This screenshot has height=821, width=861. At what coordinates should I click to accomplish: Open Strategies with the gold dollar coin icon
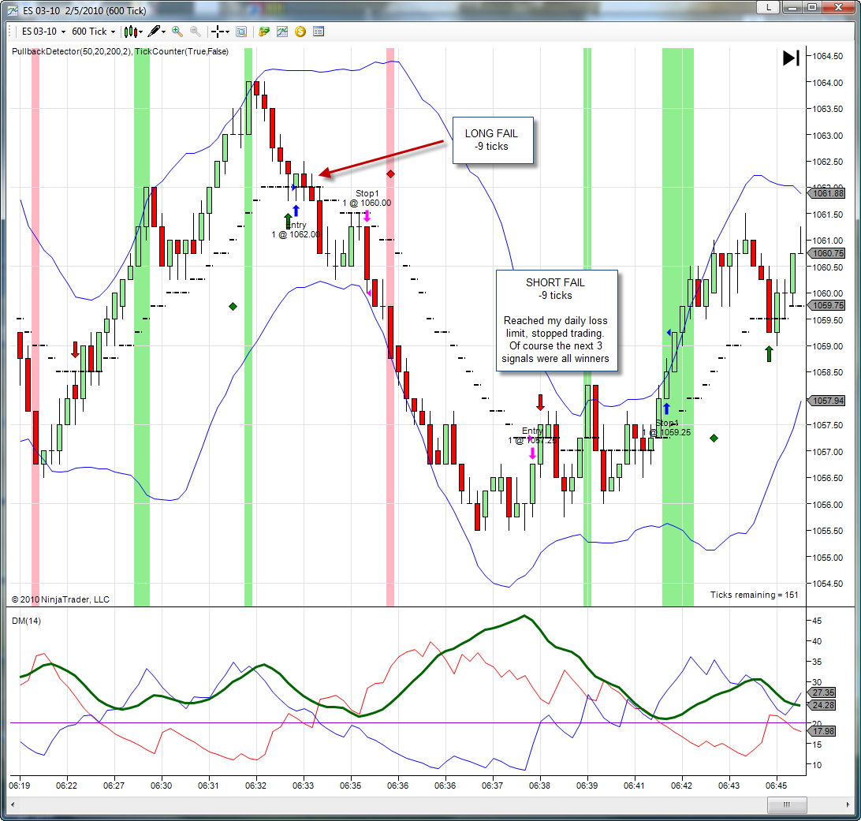pyautogui.click(x=300, y=32)
